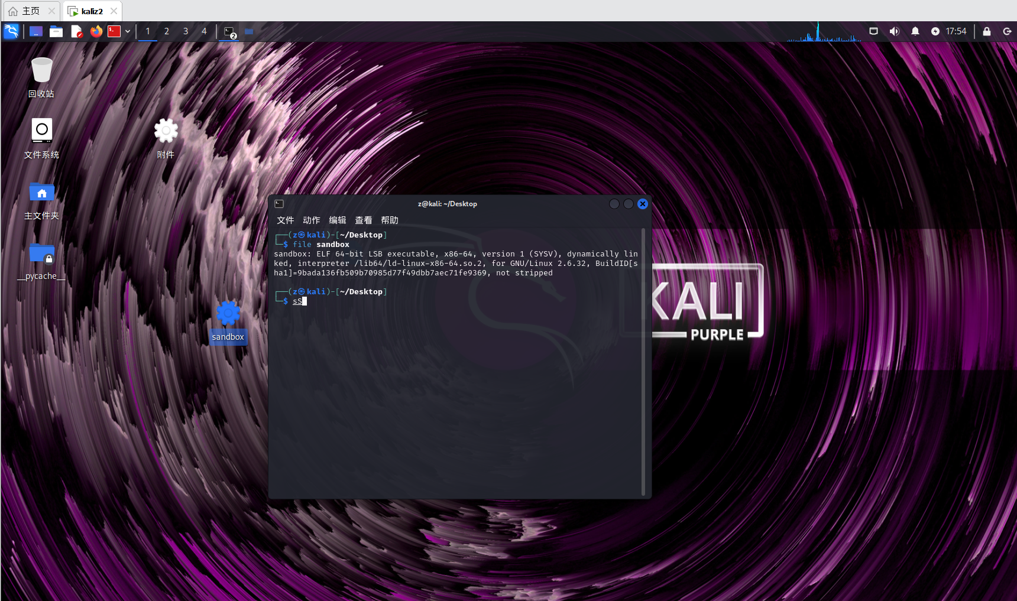Select the 附件 gear desktop icon
Image resolution: width=1017 pixels, height=601 pixels.
coord(166,138)
